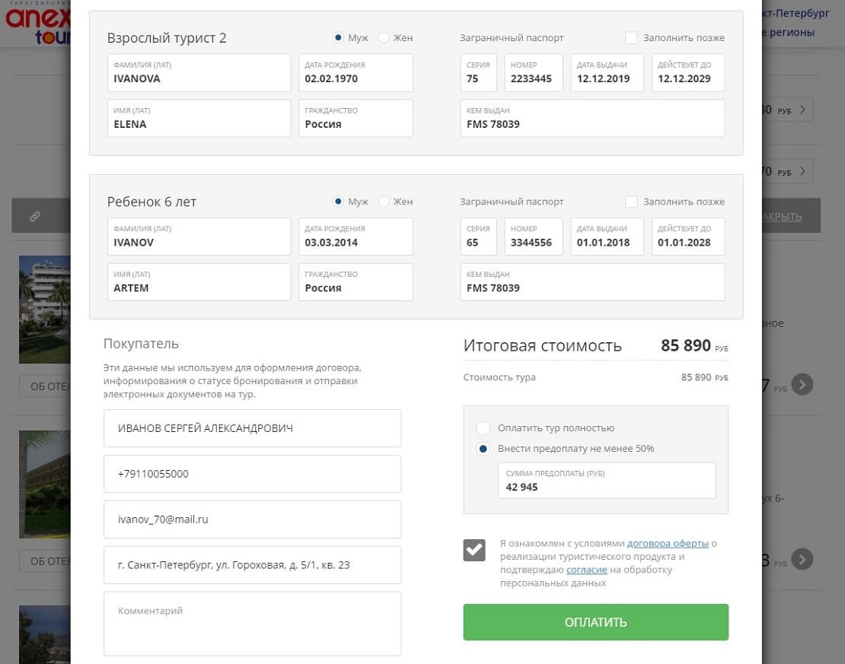Click the Anex Tour logo
845x664 pixels.
pyautogui.click(x=37, y=24)
